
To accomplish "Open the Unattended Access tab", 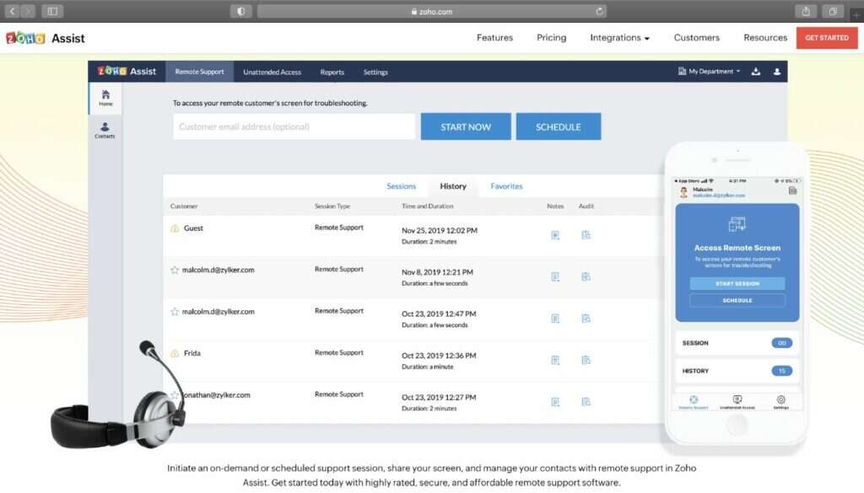I will 272,72.
